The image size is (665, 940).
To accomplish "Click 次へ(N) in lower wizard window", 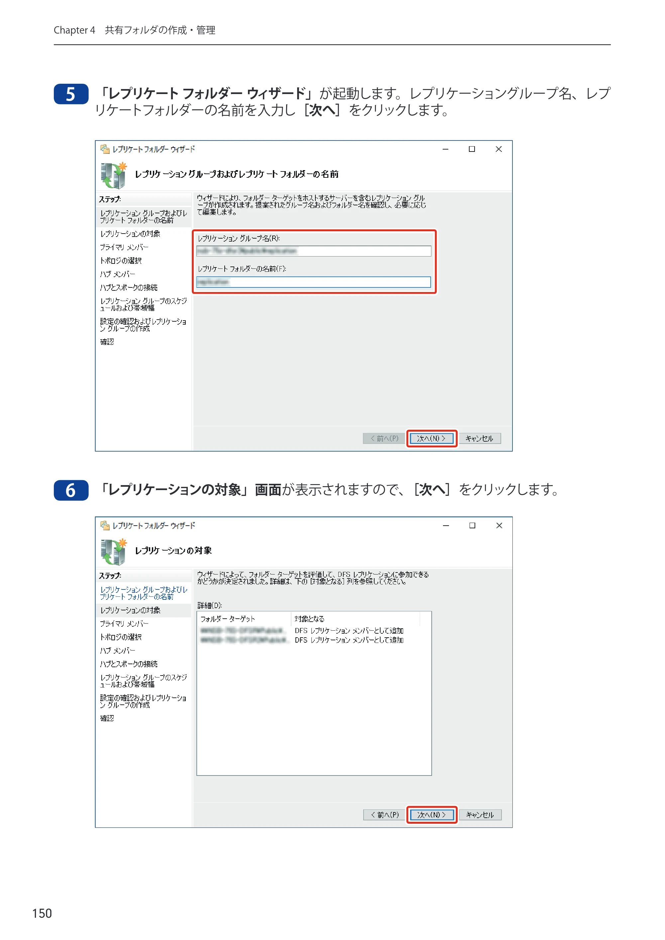I will [432, 815].
